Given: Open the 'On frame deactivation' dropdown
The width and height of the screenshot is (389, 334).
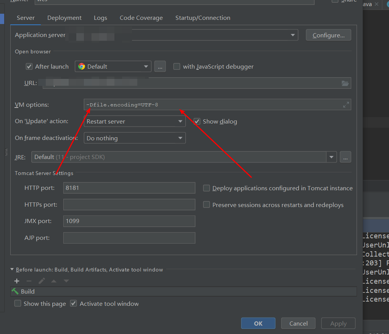Looking at the screenshot, I should 134,138.
